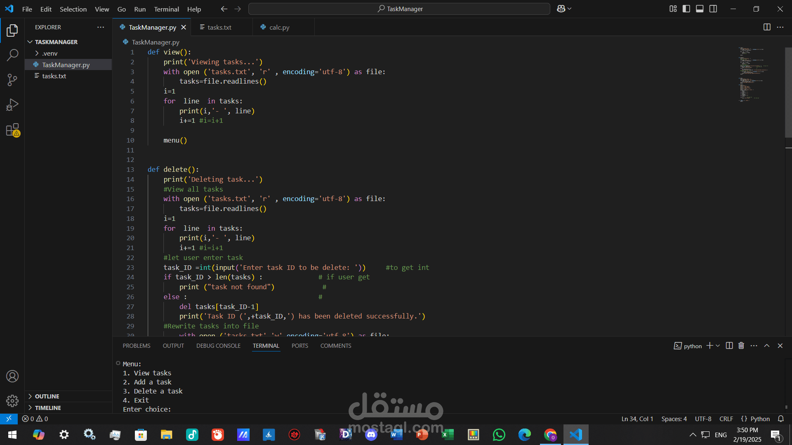Click the TaskManager command center search box
792x445 pixels.
399,9
